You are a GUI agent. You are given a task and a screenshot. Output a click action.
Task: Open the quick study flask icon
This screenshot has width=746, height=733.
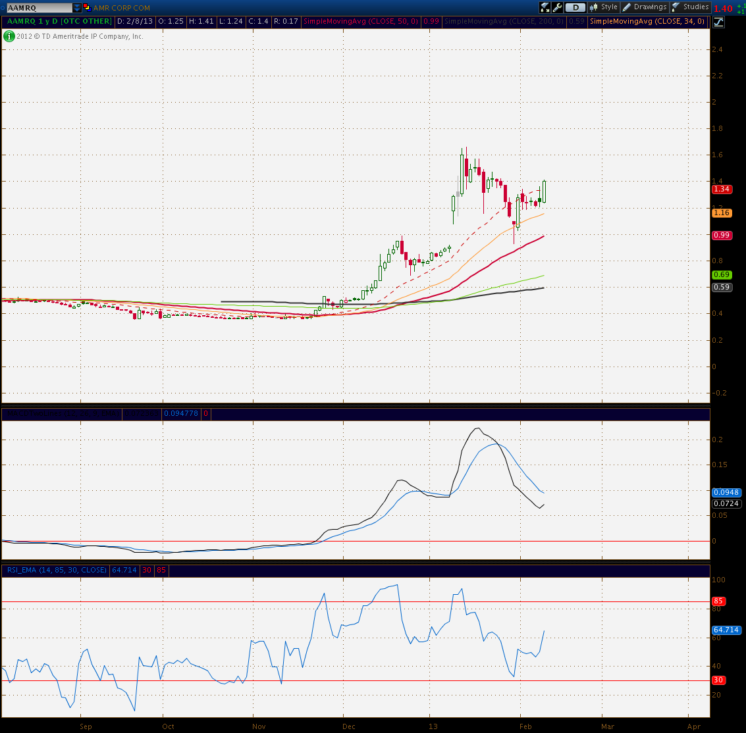coord(545,7)
